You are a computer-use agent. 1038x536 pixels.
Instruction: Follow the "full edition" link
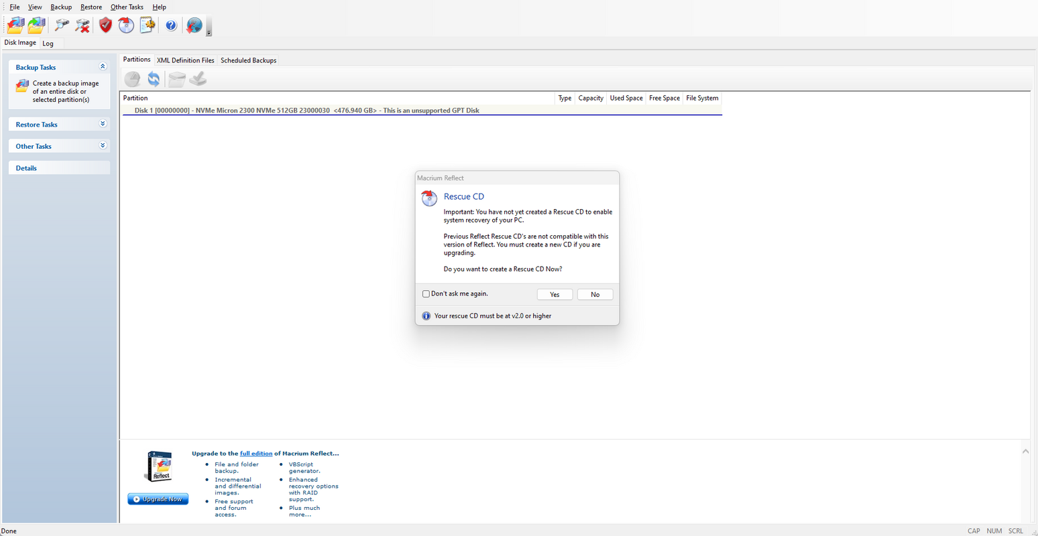pyautogui.click(x=256, y=454)
